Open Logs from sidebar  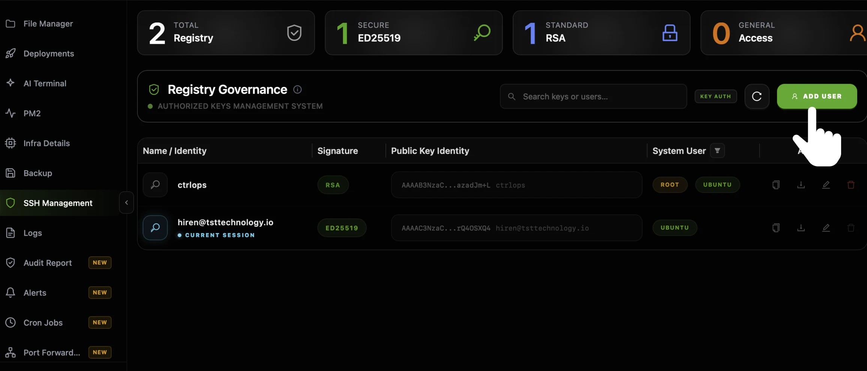pos(33,233)
